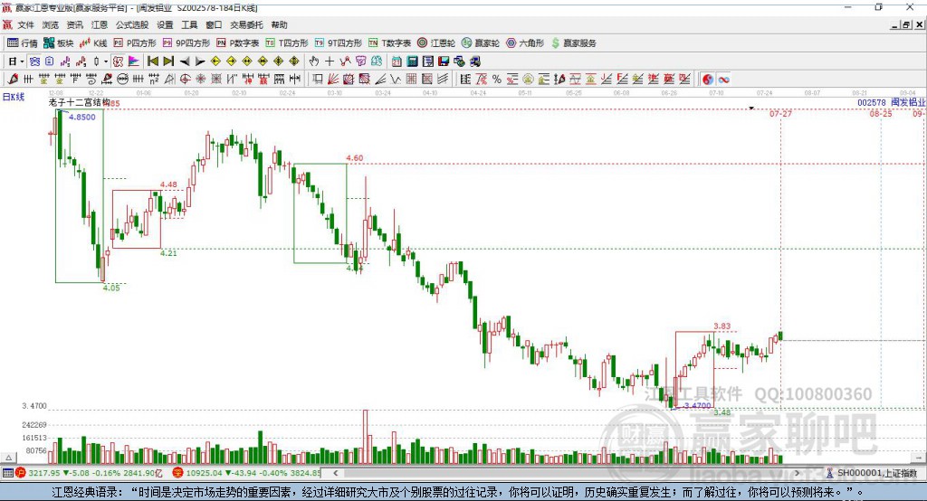The image size is (927, 501).
Task: Click the 4.60 price level label
Action: point(355,157)
